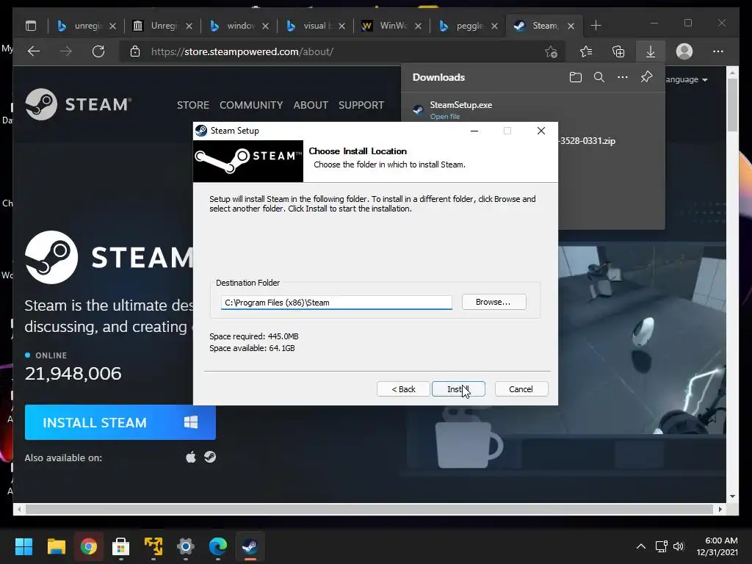The width and height of the screenshot is (752, 564).
Task: Open Microsoft Edge from the taskbar
Action: click(217, 546)
